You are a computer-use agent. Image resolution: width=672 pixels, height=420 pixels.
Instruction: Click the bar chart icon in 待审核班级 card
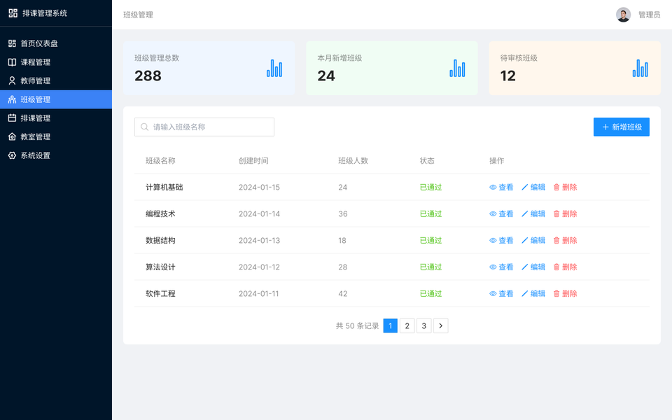tap(640, 68)
